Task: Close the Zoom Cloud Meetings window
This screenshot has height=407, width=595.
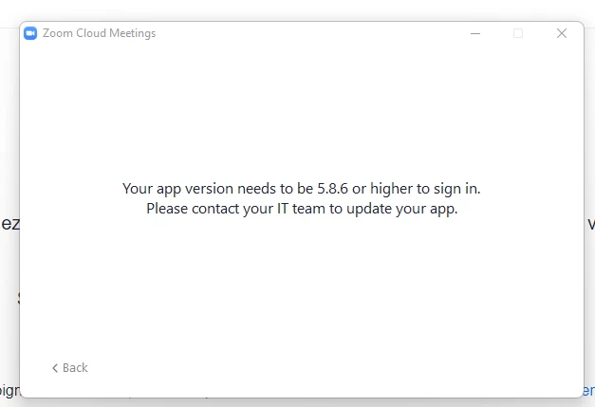Action: [562, 33]
